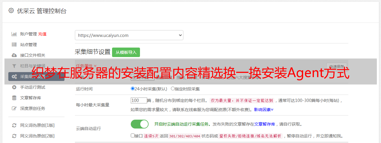Open 接口文件相关 in the sidebar
The width and height of the screenshot is (381, 143).
click(x=33, y=55)
